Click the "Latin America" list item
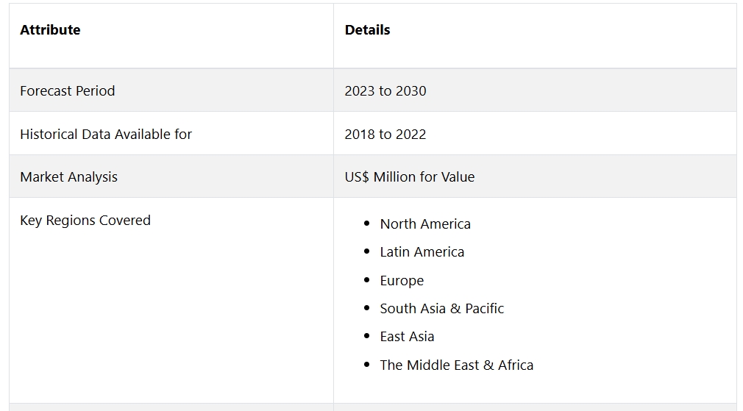Image resolution: width=743 pixels, height=411 pixels. coord(422,252)
